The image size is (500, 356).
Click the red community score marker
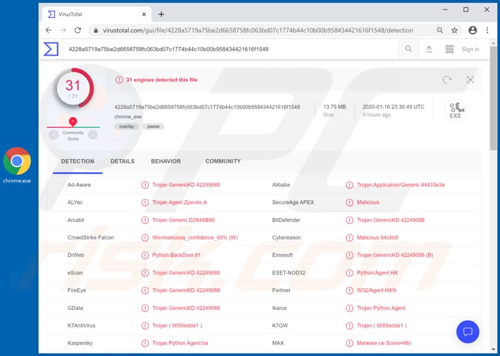[x=73, y=122]
